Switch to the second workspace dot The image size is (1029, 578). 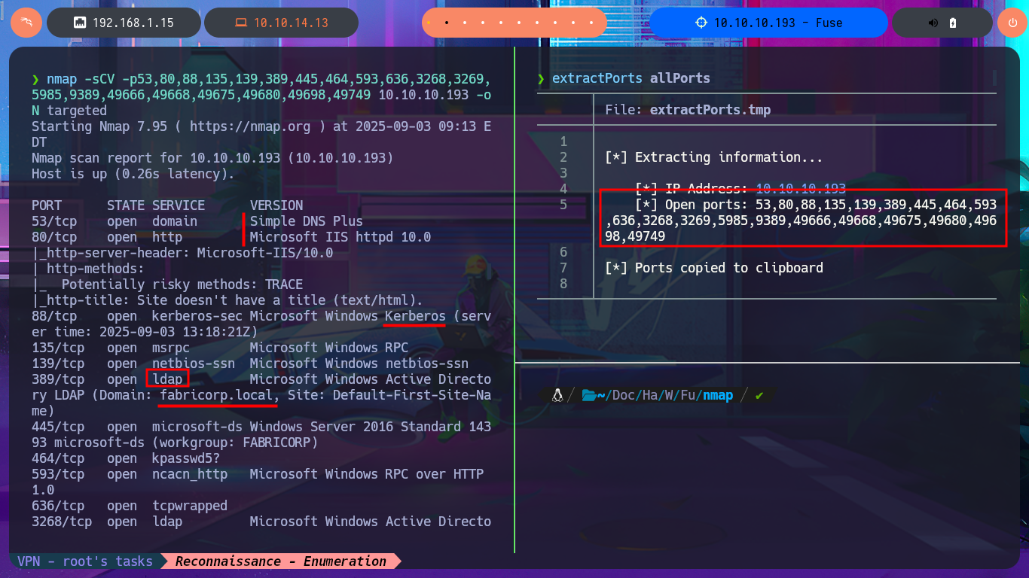(x=447, y=23)
